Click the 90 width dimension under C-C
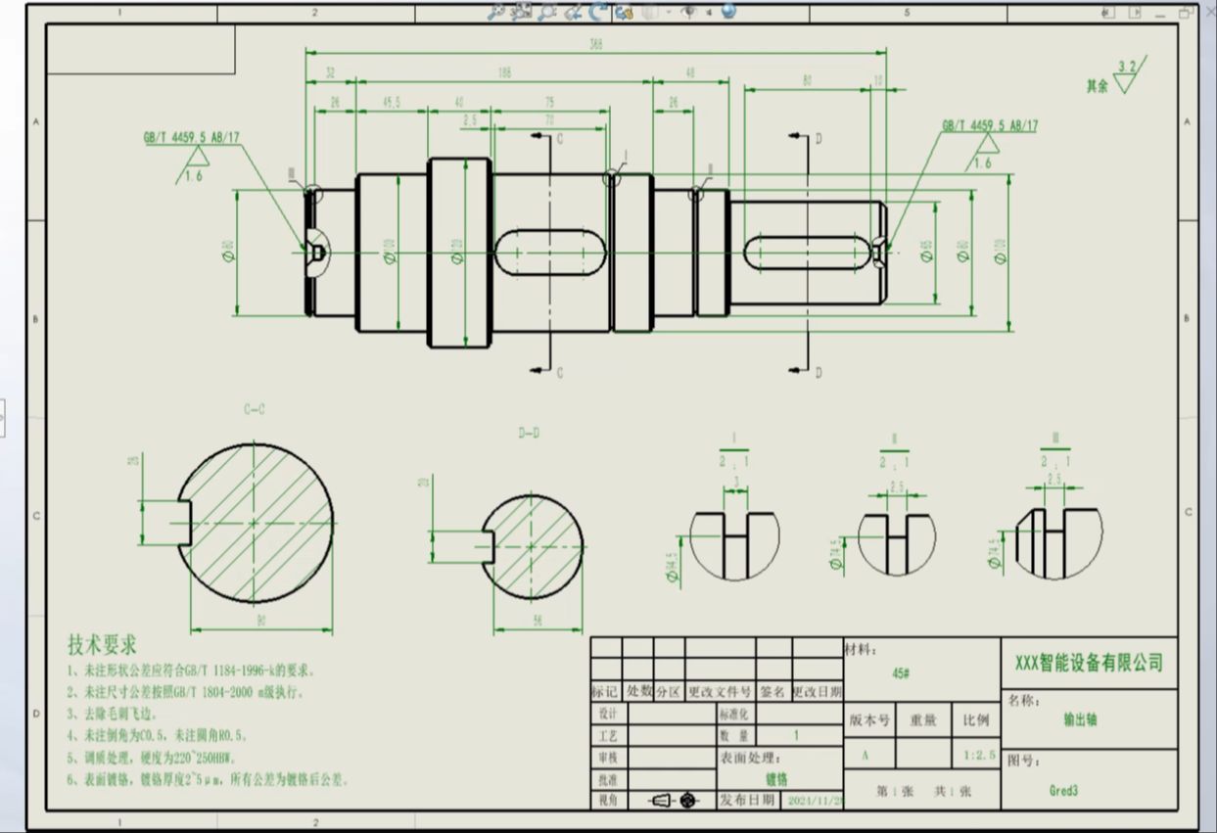 (x=261, y=621)
